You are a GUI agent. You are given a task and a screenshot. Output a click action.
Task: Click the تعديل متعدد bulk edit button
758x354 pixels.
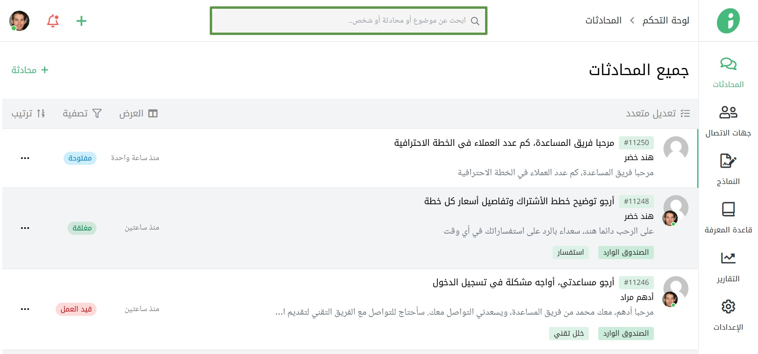point(658,114)
